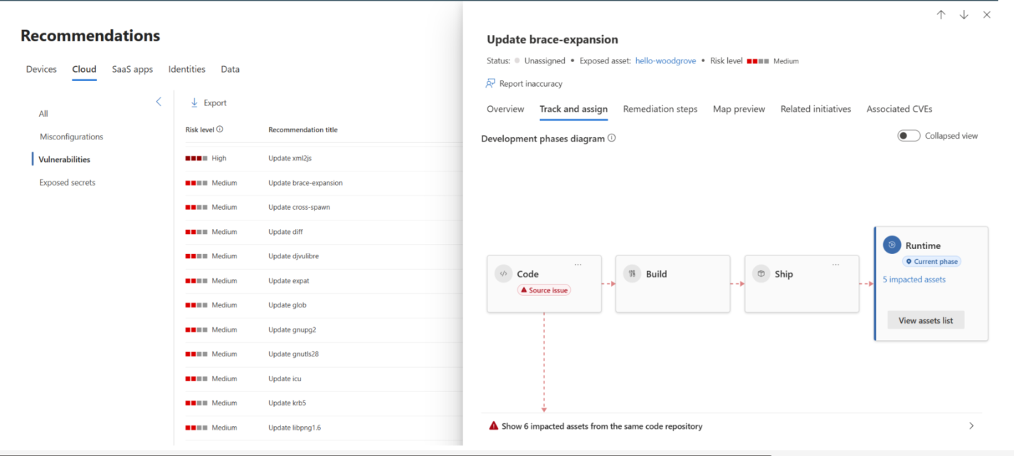Click the Report inaccuracy feedback icon

tap(490, 83)
